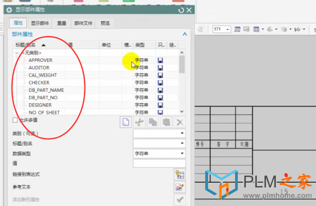The image size is (316, 206).
Task: Click save icon in CAL_WEIGHT row
Action: click(160, 75)
